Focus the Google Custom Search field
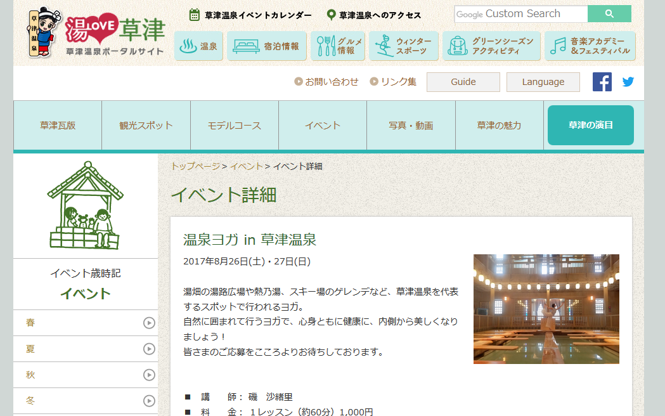 pyautogui.click(x=521, y=13)
